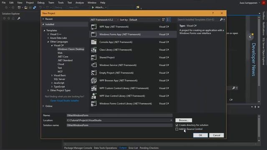
Task: Click the project Name input field
Action: pyautogui.click(x=119, y=115)
